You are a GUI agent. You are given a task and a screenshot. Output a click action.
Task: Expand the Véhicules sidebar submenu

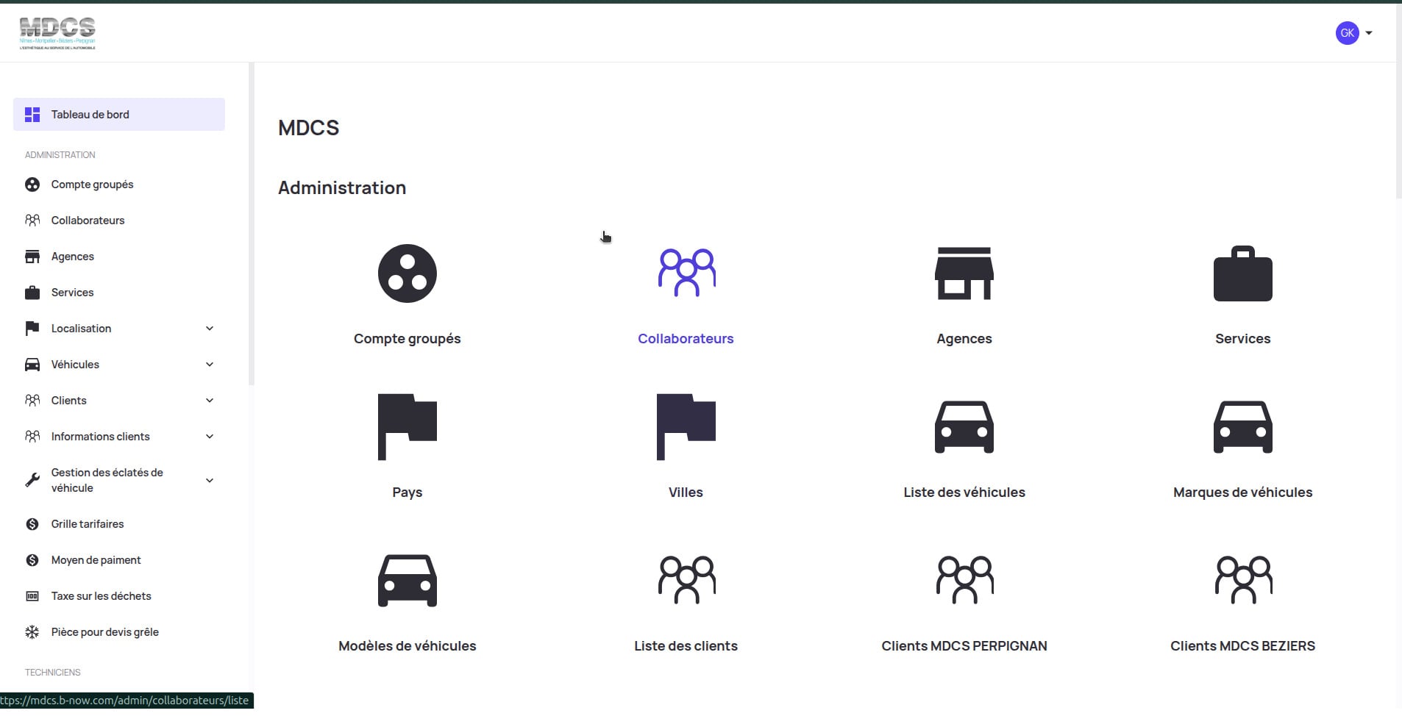(x=210, y=365)
